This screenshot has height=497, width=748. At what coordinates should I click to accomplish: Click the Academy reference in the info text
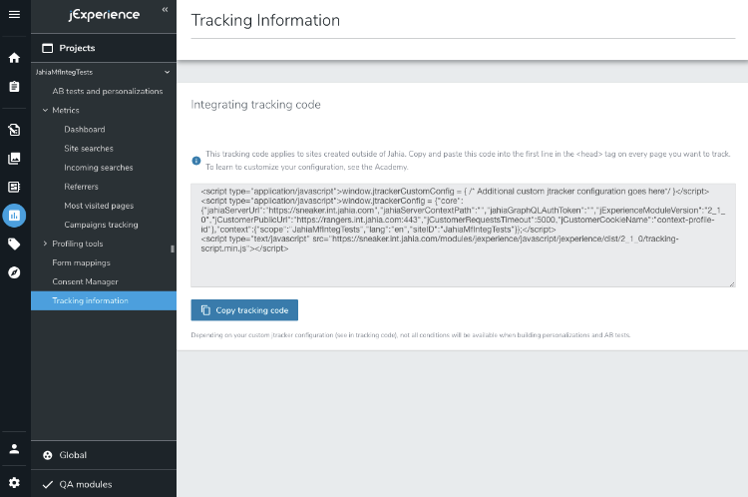[391, 167]
